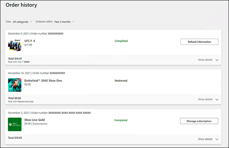Click the Refund information button
The width and height of the screenshot is (229, 148).
[199, 42]
